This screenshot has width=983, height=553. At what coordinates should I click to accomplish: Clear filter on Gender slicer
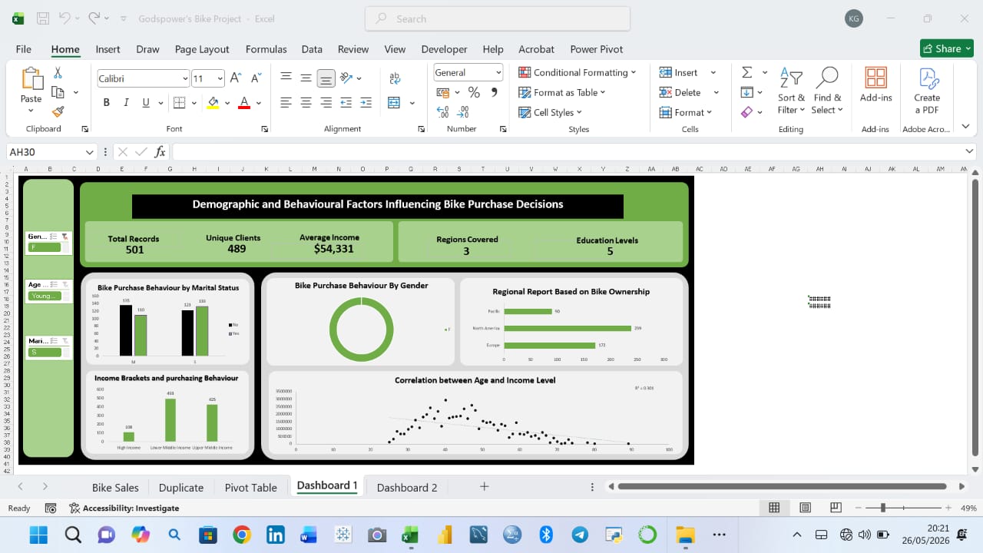point(65,237)
